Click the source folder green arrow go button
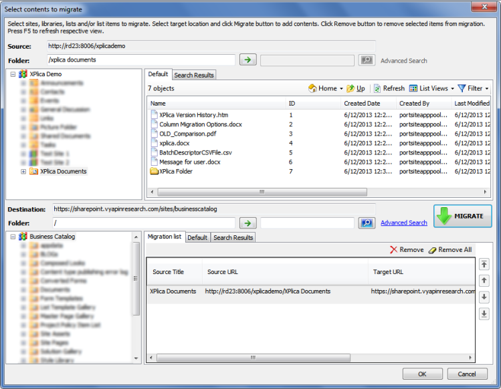The height and width of the screenshot is (389, 501). 248,59
